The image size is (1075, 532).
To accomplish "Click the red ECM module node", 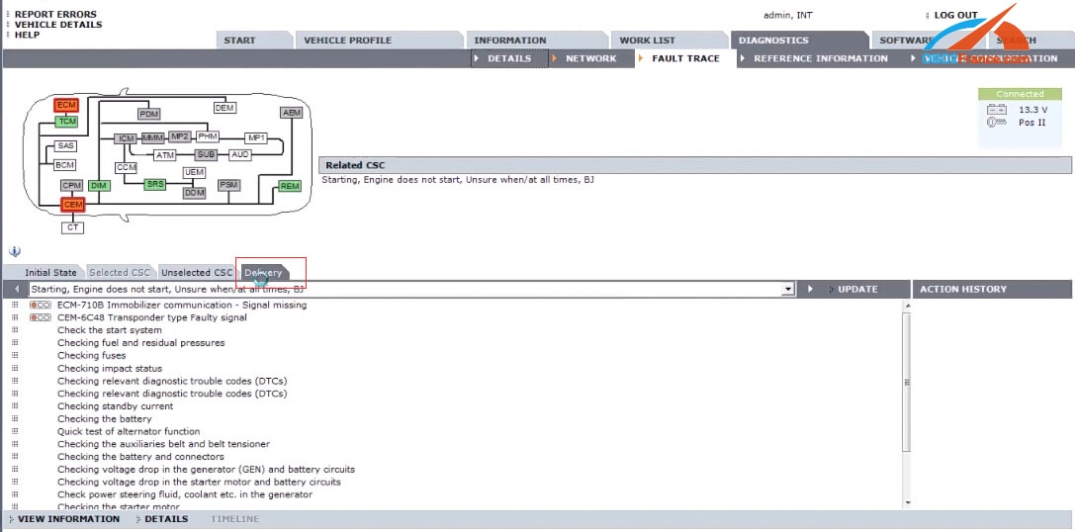I will coord(66,105).
